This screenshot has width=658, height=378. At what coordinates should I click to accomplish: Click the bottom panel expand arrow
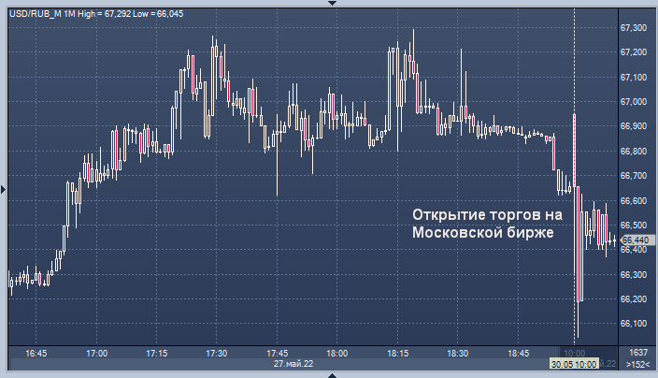(329, 374)
